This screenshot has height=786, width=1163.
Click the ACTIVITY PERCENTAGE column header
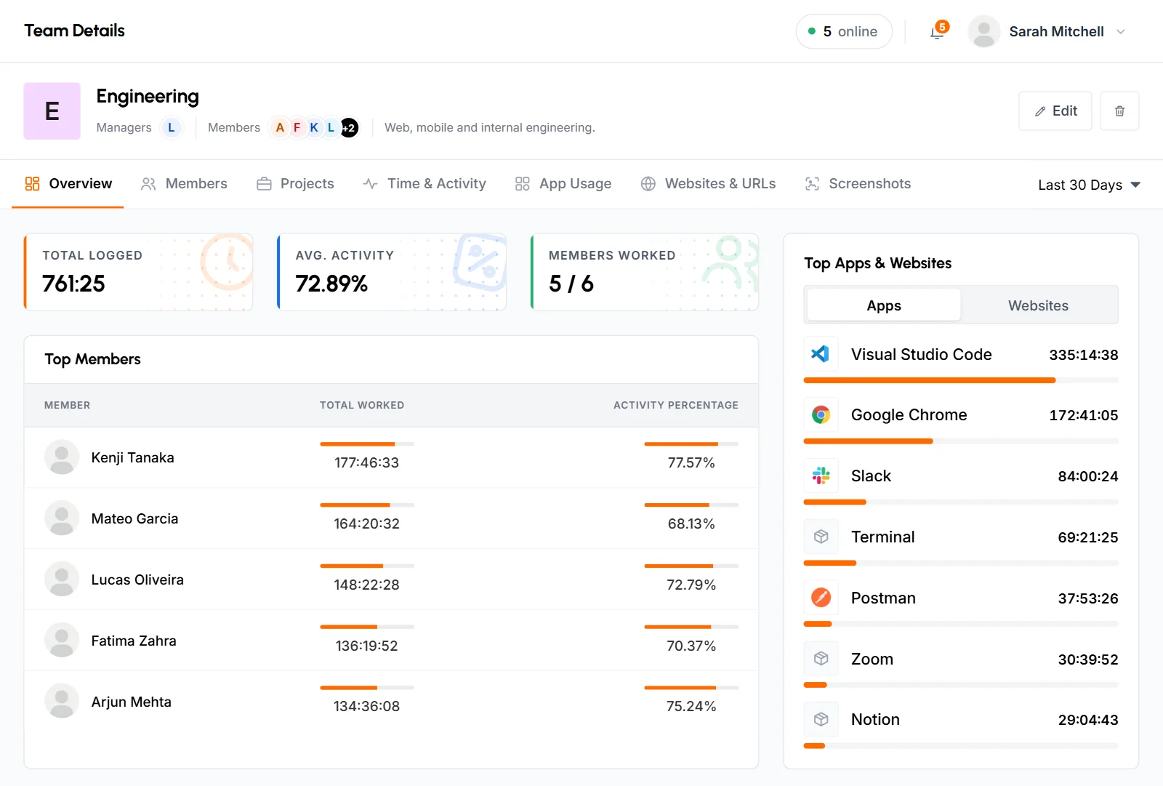676,405
